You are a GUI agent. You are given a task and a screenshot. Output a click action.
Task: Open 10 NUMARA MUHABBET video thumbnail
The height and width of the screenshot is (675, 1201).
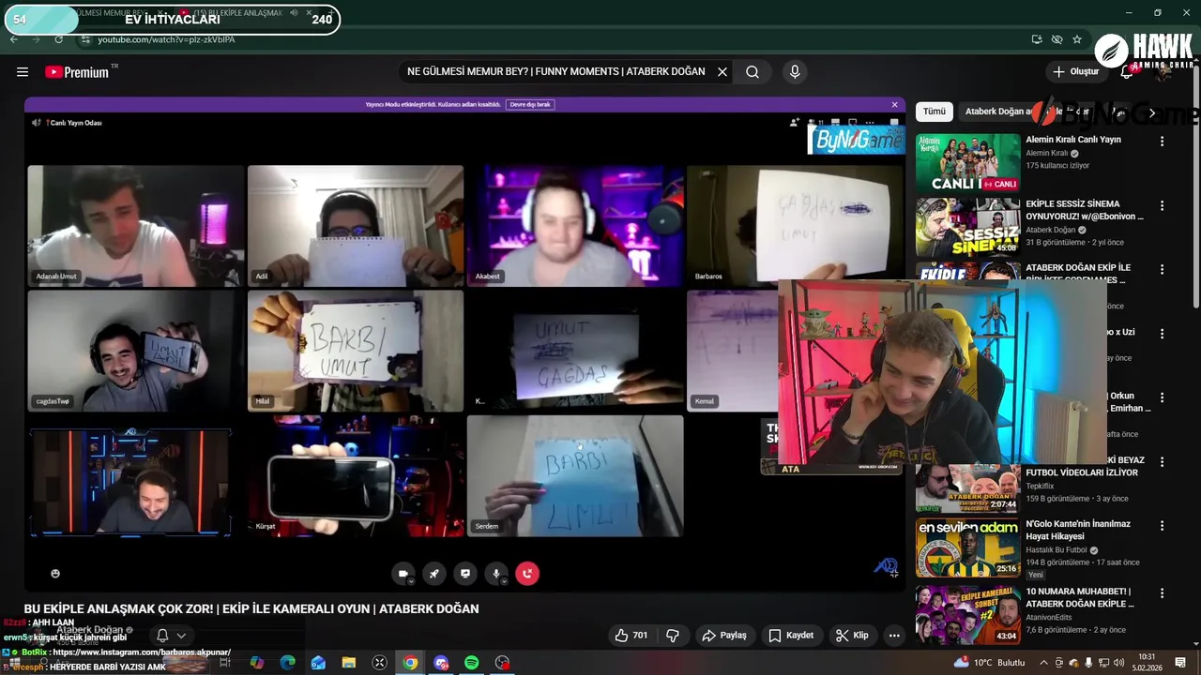coord(967,615)
